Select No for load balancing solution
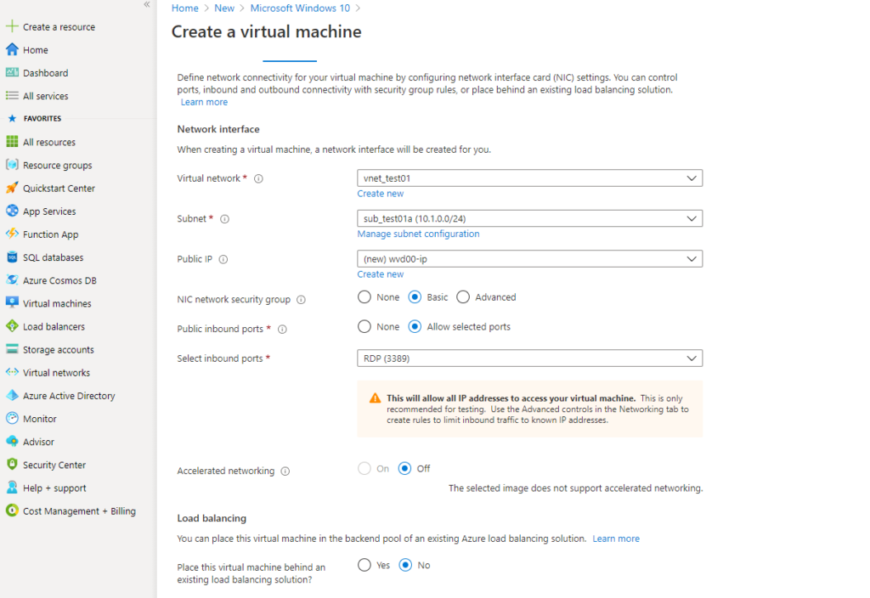 [405, 565]
